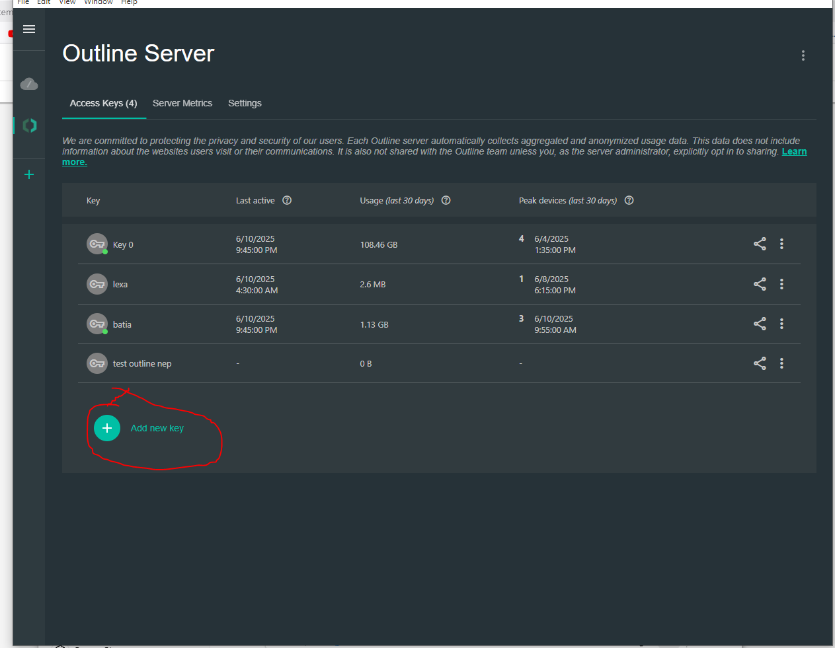Open more options for batia key

point(781,324)
